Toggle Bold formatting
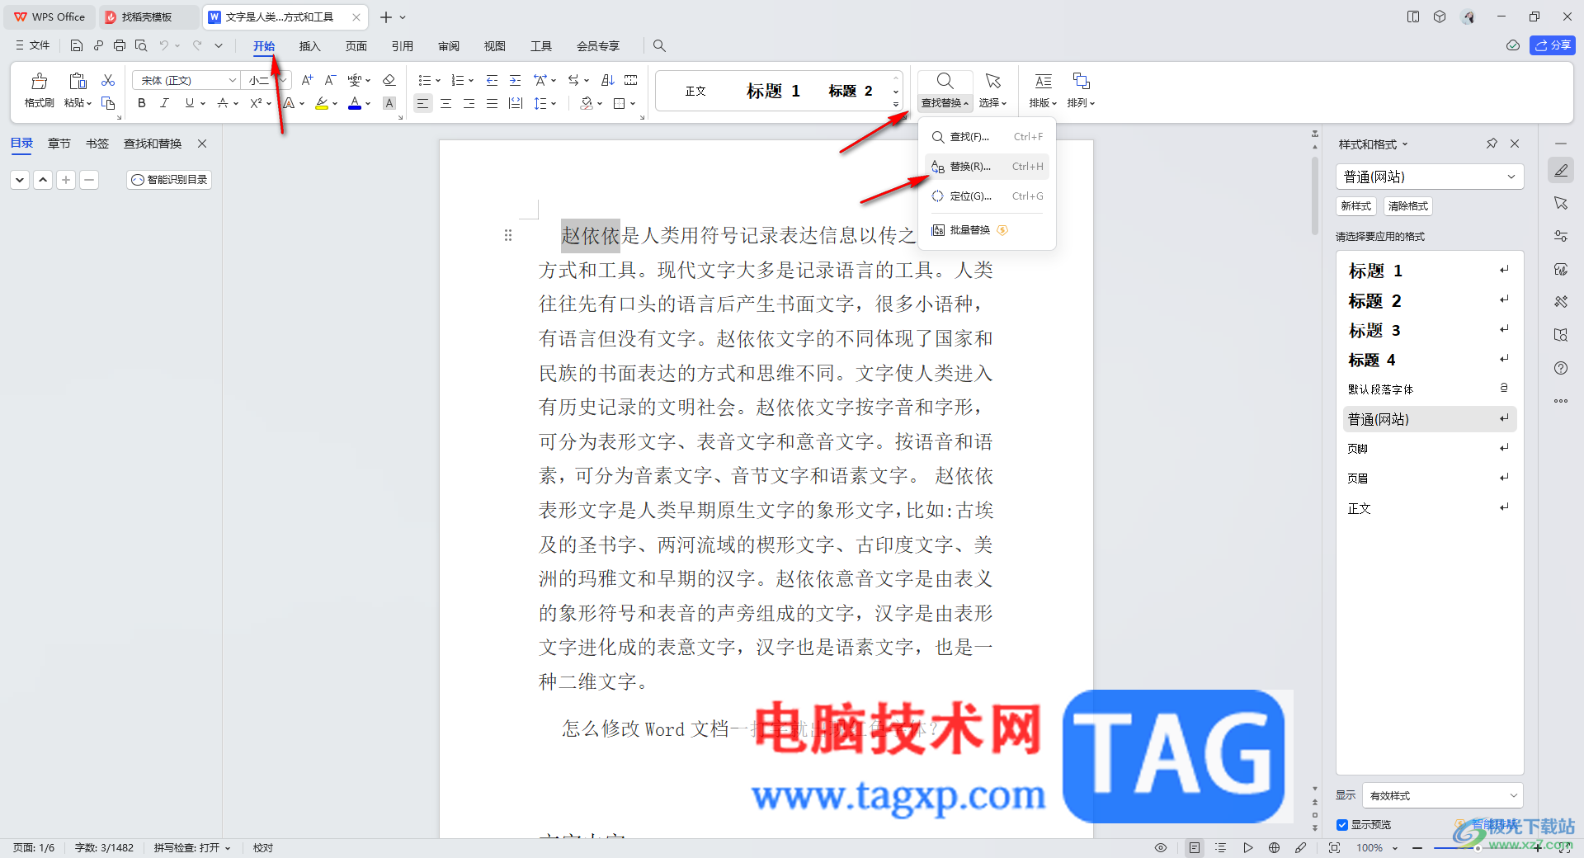 click(x=142, y=103)
